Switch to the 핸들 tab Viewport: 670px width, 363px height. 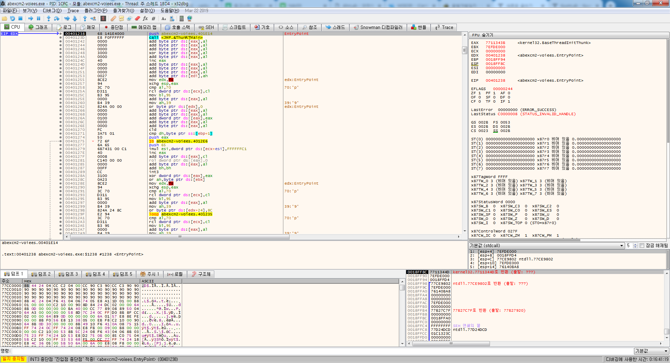[419, 27]
